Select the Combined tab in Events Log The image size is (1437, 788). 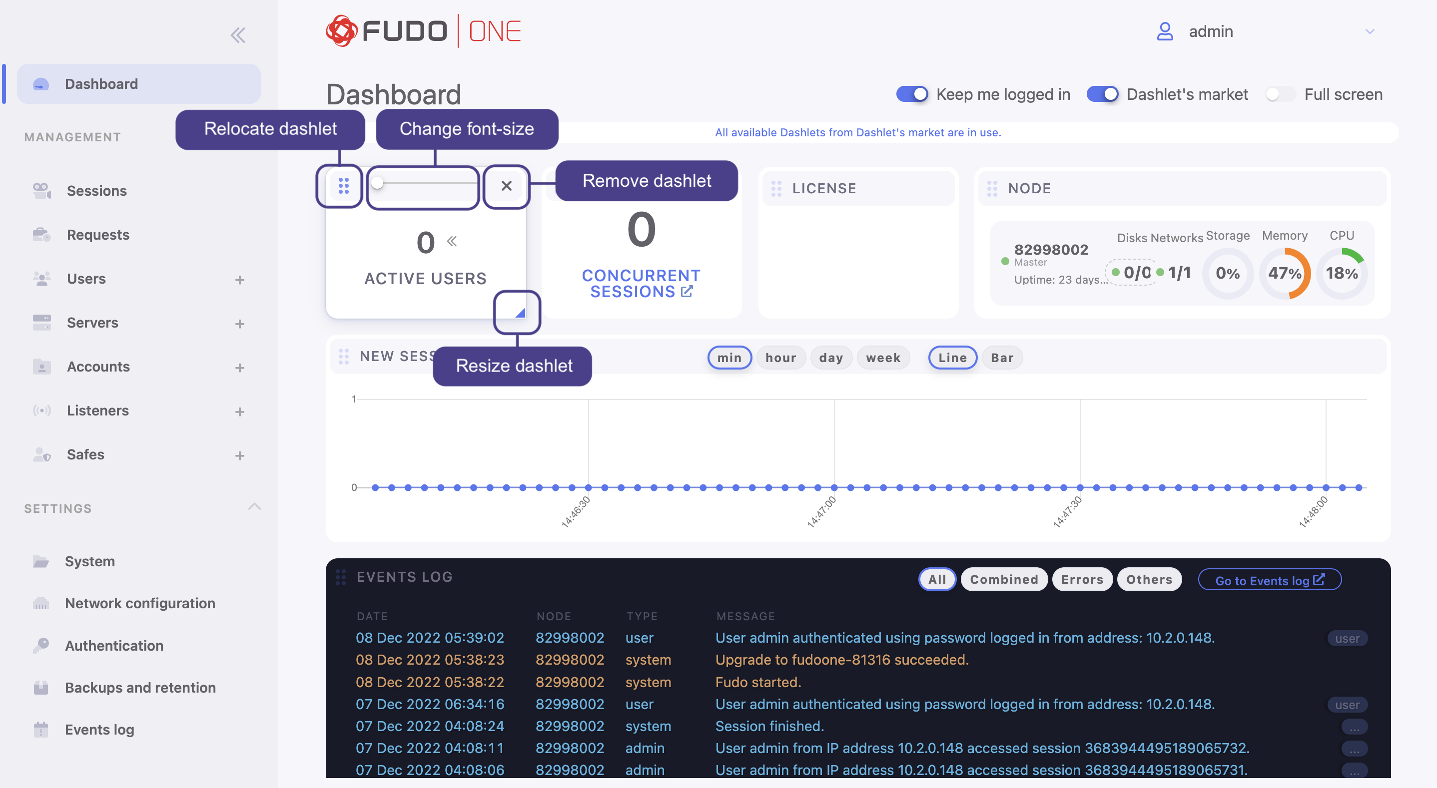(x=1004, y=579)
